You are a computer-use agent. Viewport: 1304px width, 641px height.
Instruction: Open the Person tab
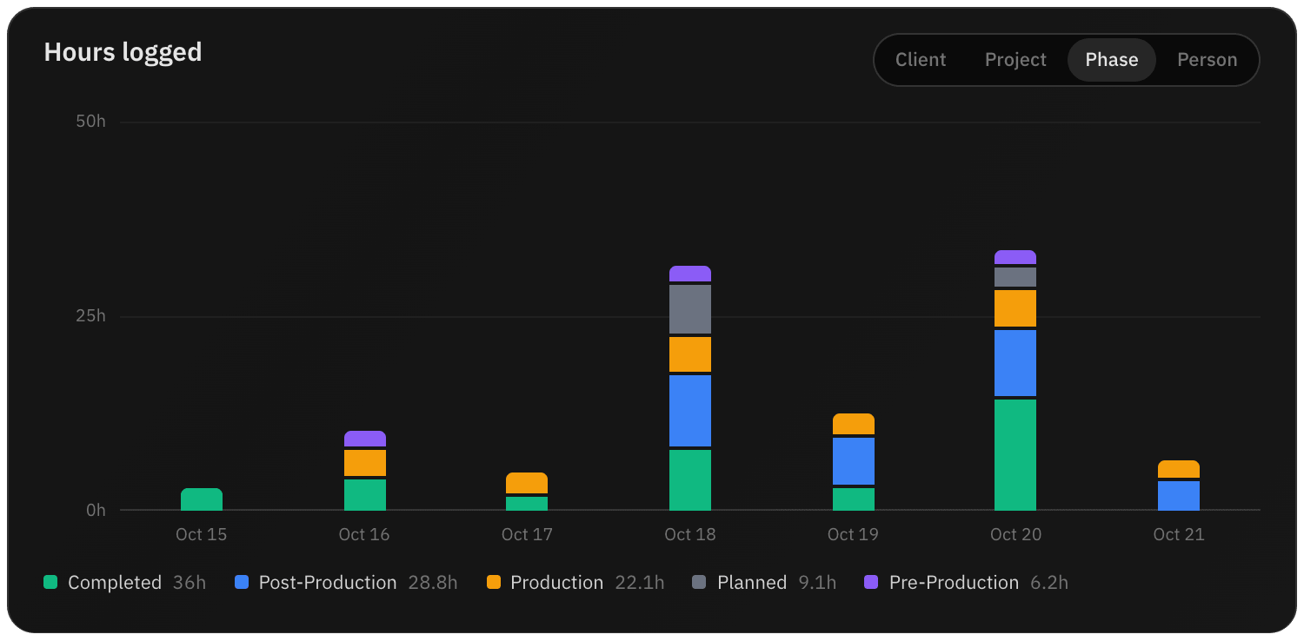1207,60
